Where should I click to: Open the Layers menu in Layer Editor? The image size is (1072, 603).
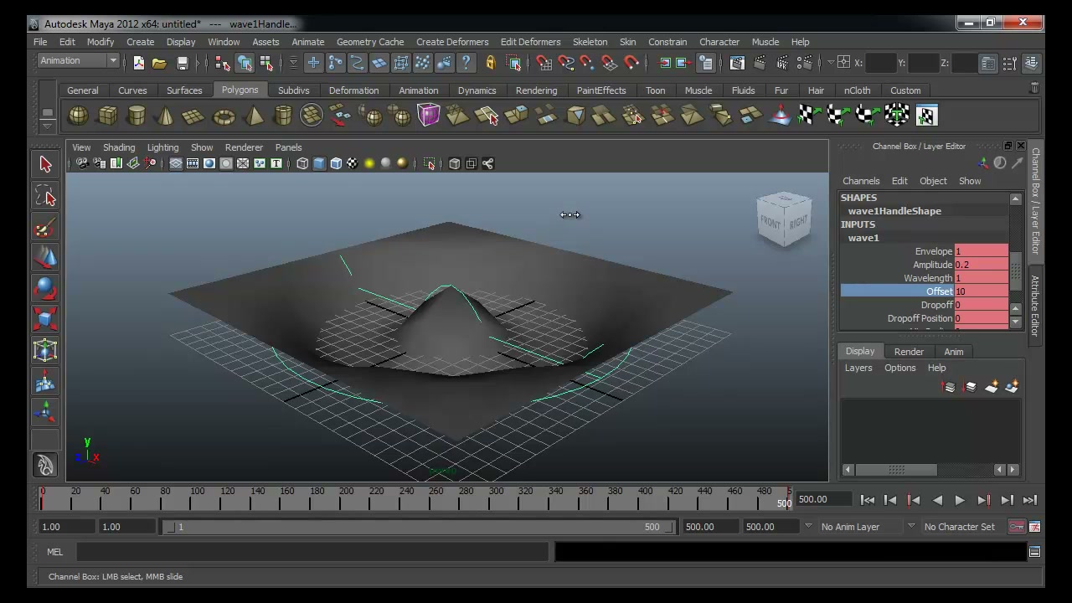coord(858,368)
